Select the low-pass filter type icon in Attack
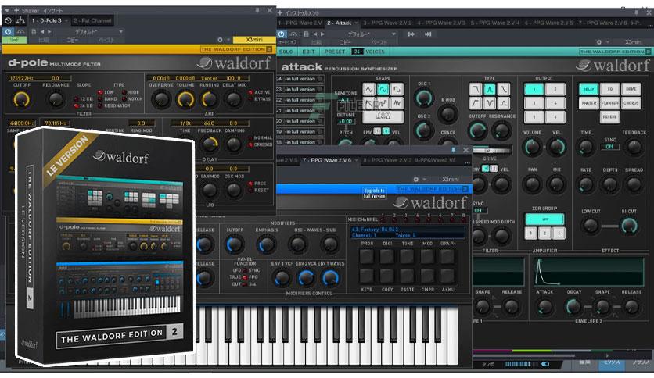This screenshot has width=654, height=378. pos(476,89)
